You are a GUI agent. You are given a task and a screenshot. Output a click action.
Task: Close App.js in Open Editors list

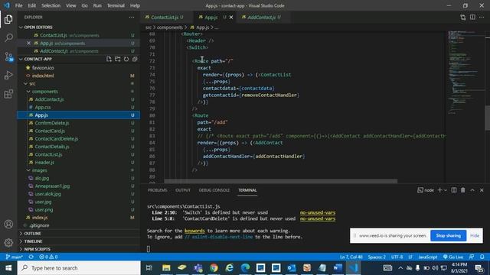point(28,43)
